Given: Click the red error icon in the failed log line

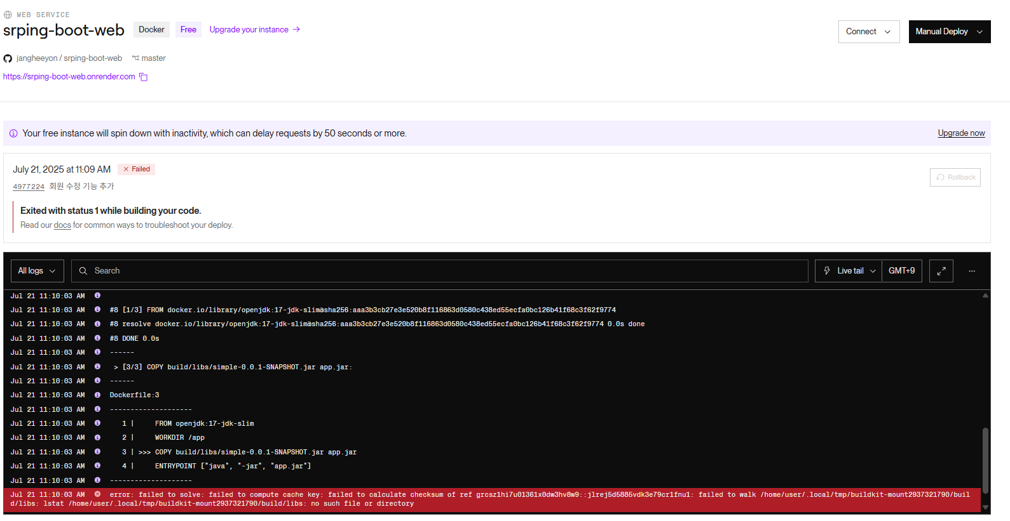Looking at the screenshot, I should [x=97, y=494].
